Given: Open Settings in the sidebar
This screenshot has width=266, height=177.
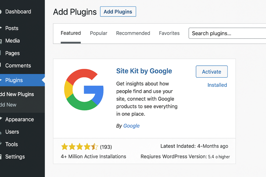Looking at the screenshot, I should pos(15,157).
